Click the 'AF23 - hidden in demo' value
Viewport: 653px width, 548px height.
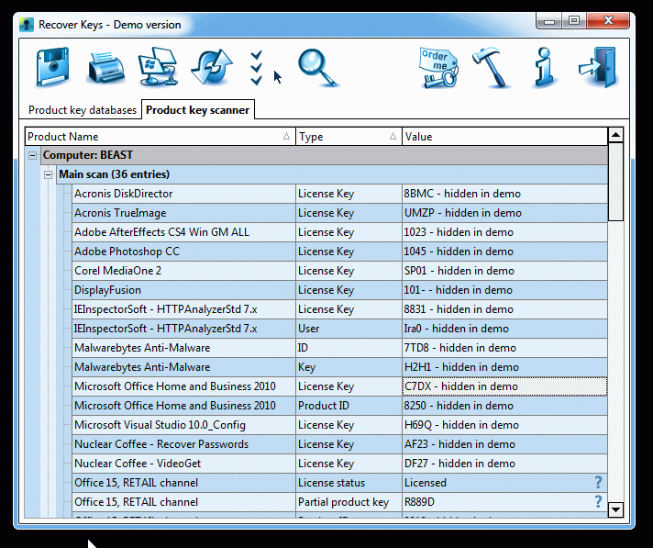(504, 444)
